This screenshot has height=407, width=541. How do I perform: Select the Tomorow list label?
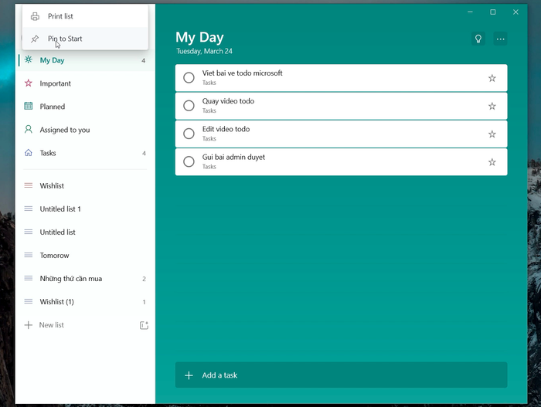coord(55,255)
